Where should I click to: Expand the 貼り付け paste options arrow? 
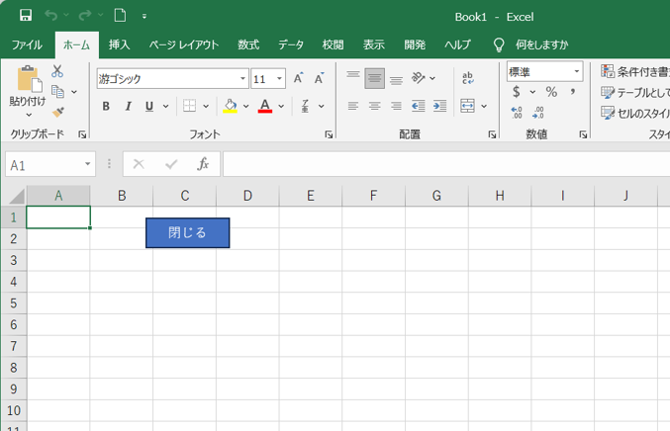[29, 115]
